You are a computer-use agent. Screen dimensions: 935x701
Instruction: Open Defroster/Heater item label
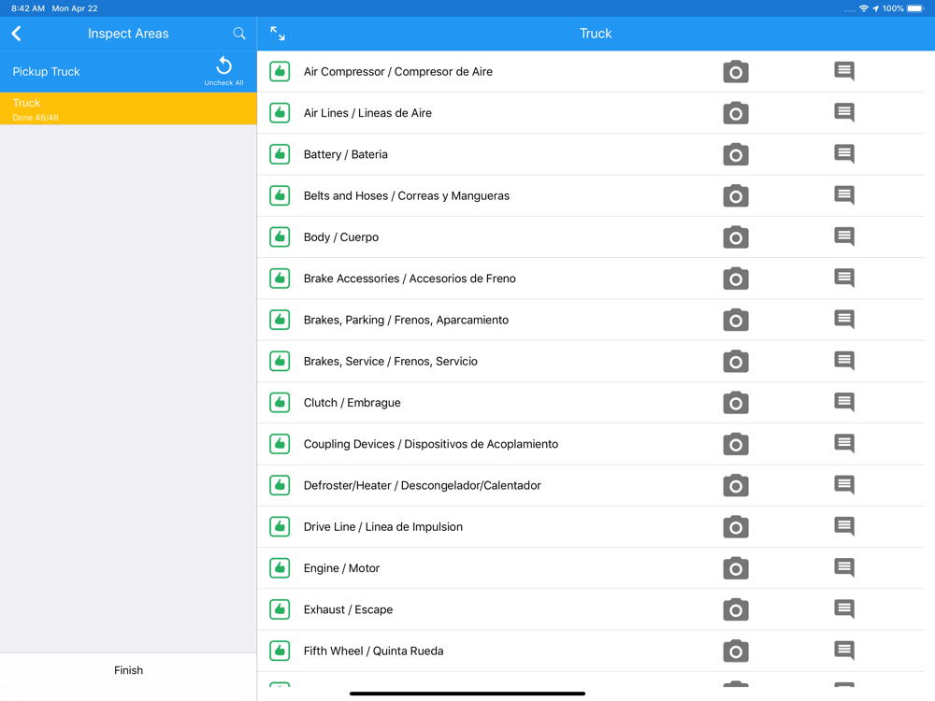click(423, 485)
